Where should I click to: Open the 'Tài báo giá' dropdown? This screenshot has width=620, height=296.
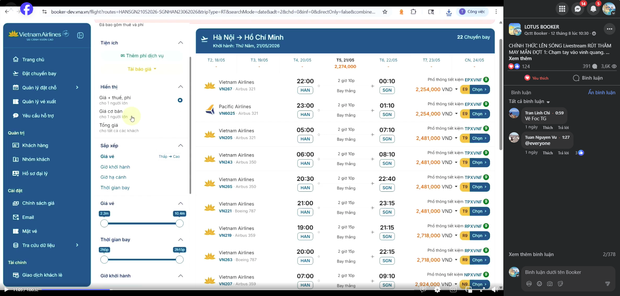tap(142, 69)
